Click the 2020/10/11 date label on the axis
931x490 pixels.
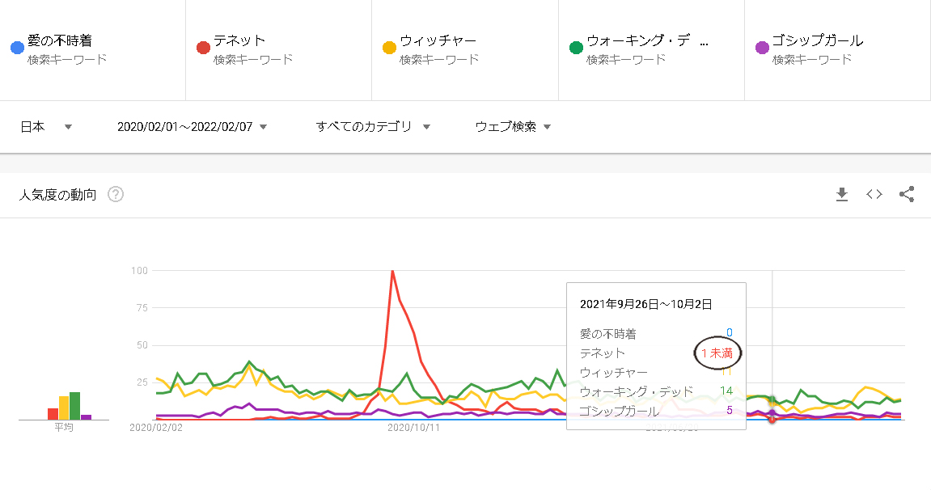click(x=413, y=428)
